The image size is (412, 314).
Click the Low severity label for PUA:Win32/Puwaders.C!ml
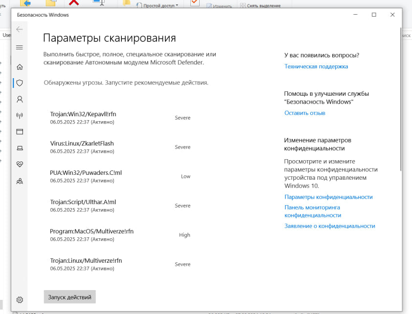[x=185, y=177]
